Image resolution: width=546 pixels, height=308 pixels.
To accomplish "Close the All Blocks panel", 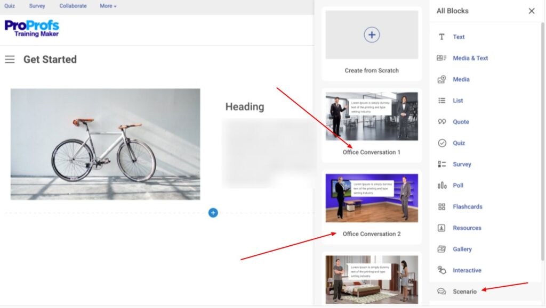I will (532, 11).
